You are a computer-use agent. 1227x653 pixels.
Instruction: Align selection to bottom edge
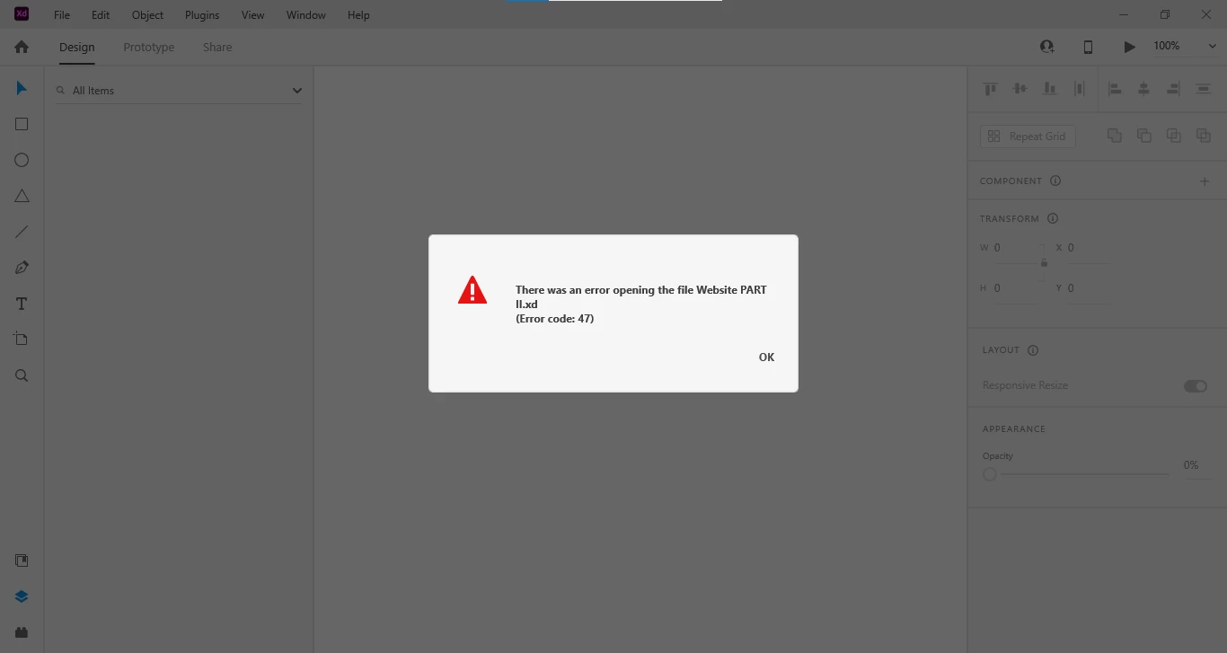[x=1049, y=88]
